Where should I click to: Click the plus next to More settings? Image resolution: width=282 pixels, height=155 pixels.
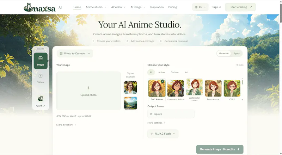point(165,123)
